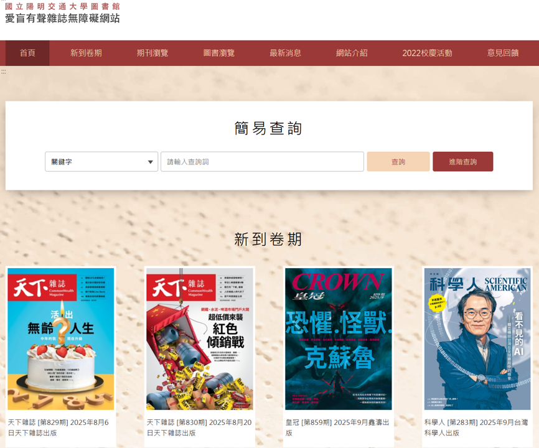Click the 科學人 [第283期] caption link
The height and width of the screenshot is (448, 539).
click(476, 427)
